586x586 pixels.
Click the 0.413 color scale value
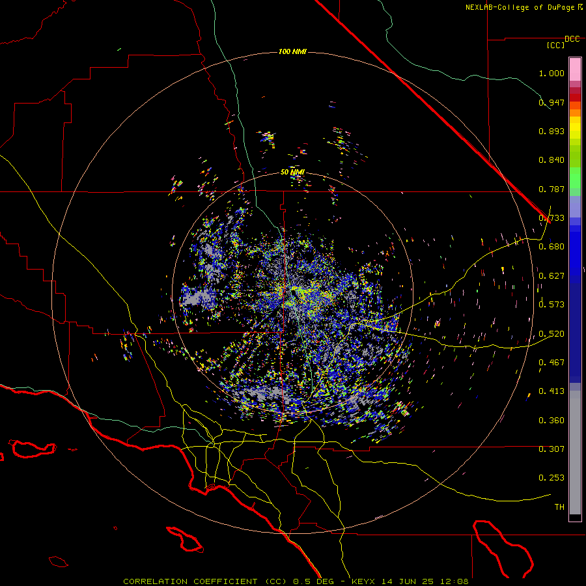[551, 391]
